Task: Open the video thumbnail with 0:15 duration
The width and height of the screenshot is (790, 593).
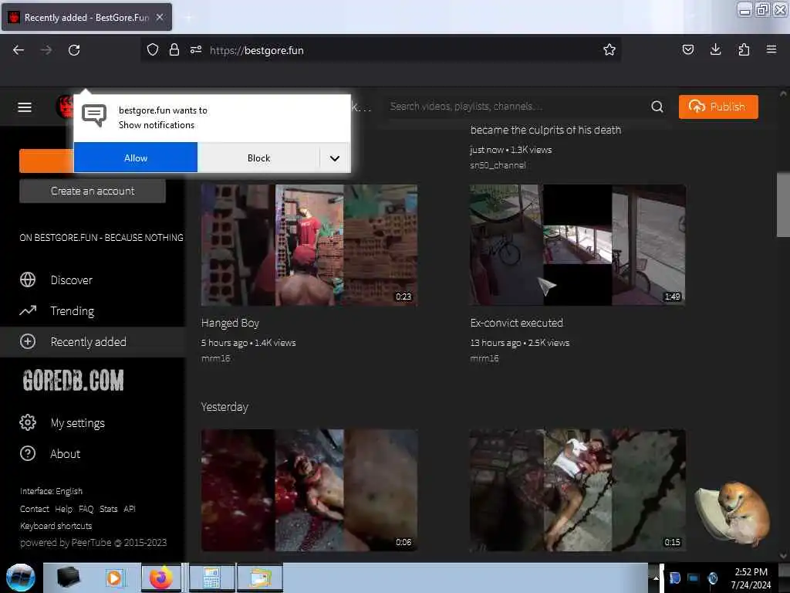Action: (577, 490)
